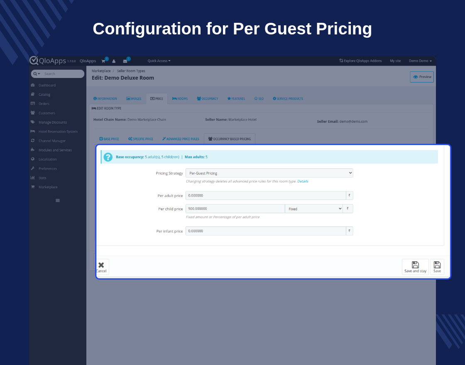Click the Channel Manager refresh icon
Image resolution: width=465 pixels, height=365 pixels.
point(33,141)
